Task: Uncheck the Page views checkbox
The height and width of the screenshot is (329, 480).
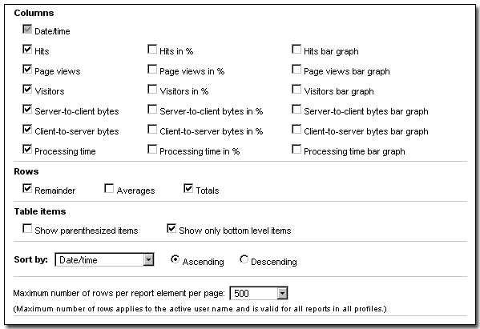Action: coord(27,70)
